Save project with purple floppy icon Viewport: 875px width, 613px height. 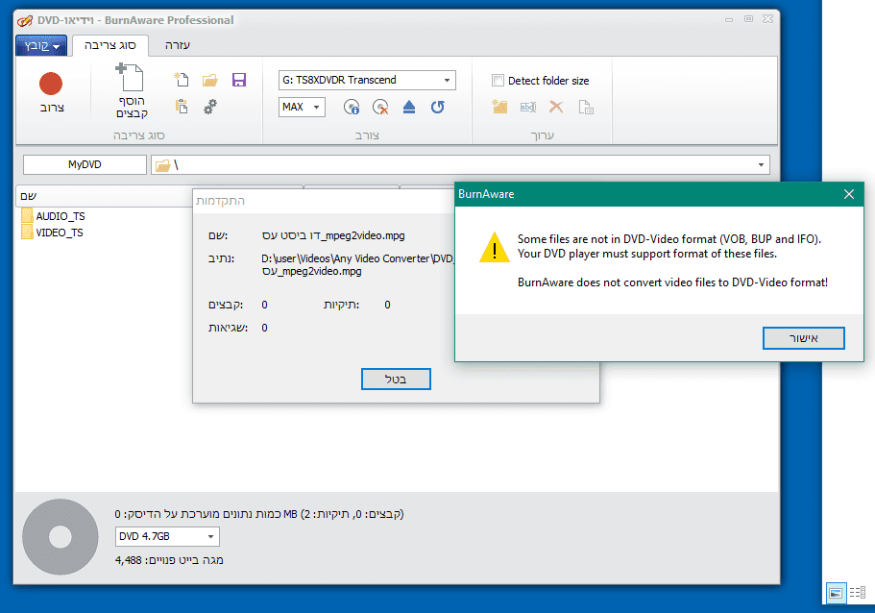(239, 80)
